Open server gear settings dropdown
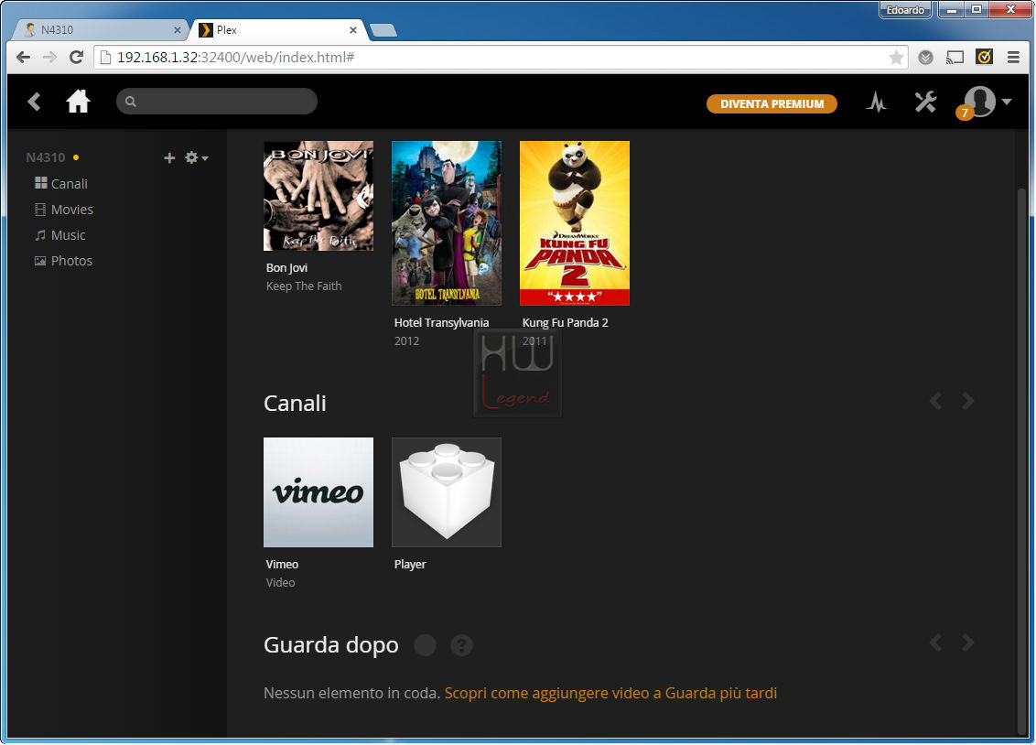1036x745 pixels. pos(196,157)
